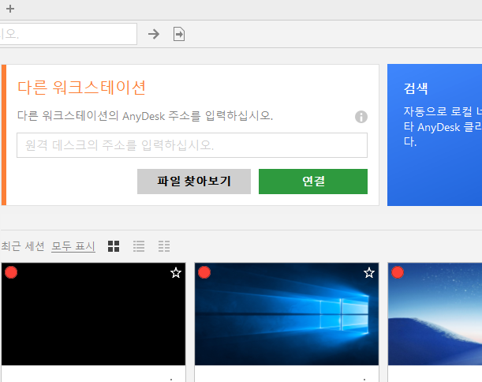Open the starry mountain session thumbnail
Image resolution: width=482 pixels, height=382 pixels.
point(435,314)
